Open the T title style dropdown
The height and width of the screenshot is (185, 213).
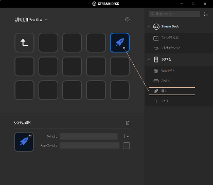[x=126, y=137]
